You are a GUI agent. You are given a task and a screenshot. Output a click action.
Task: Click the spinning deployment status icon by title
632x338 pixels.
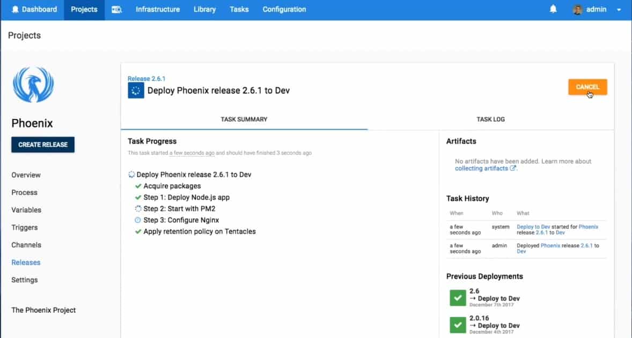coord(136,91)
